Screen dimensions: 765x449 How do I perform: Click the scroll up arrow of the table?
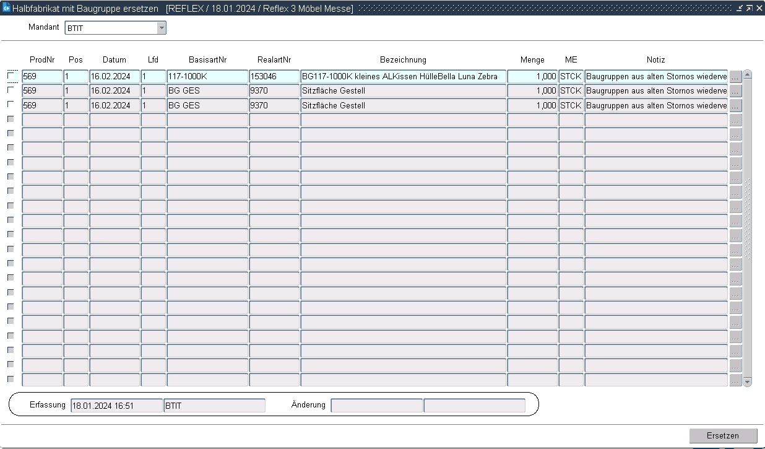[x=748, y=75]
